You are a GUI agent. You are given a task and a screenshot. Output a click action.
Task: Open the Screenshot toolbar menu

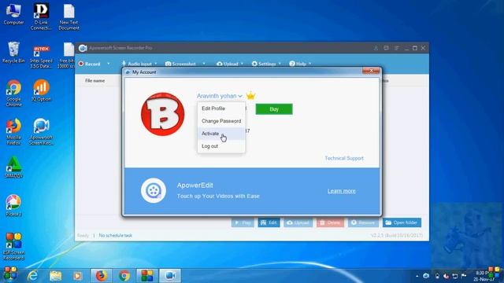pyautogui.click(x=185, y=64)
